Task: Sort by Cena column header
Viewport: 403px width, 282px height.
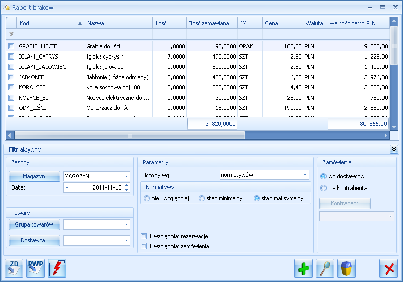Action: (x=283, y=23)
